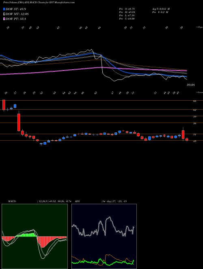Click the 66 price axis label
The width and height of the screenshot is (203, 269).
194,101
